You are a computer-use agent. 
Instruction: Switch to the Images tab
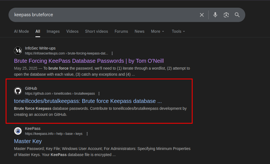(53, 31)
